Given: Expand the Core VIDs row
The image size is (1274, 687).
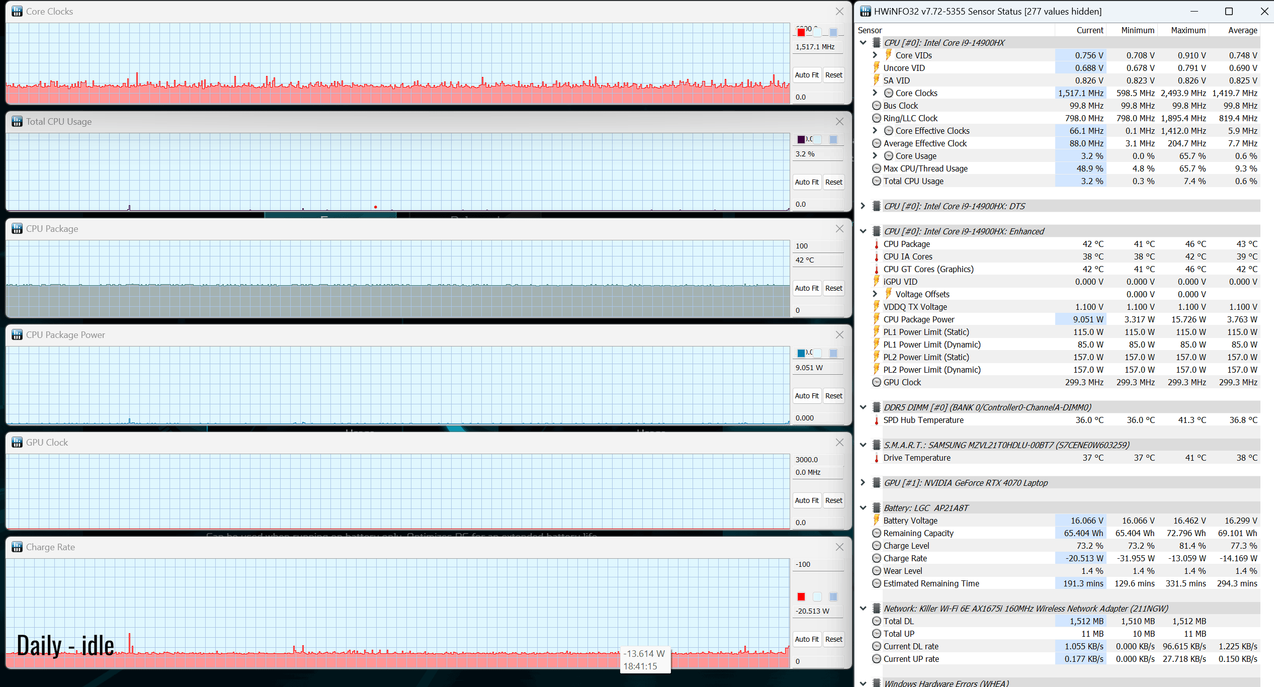Looking at the screenshot, I should pos(875,55).
